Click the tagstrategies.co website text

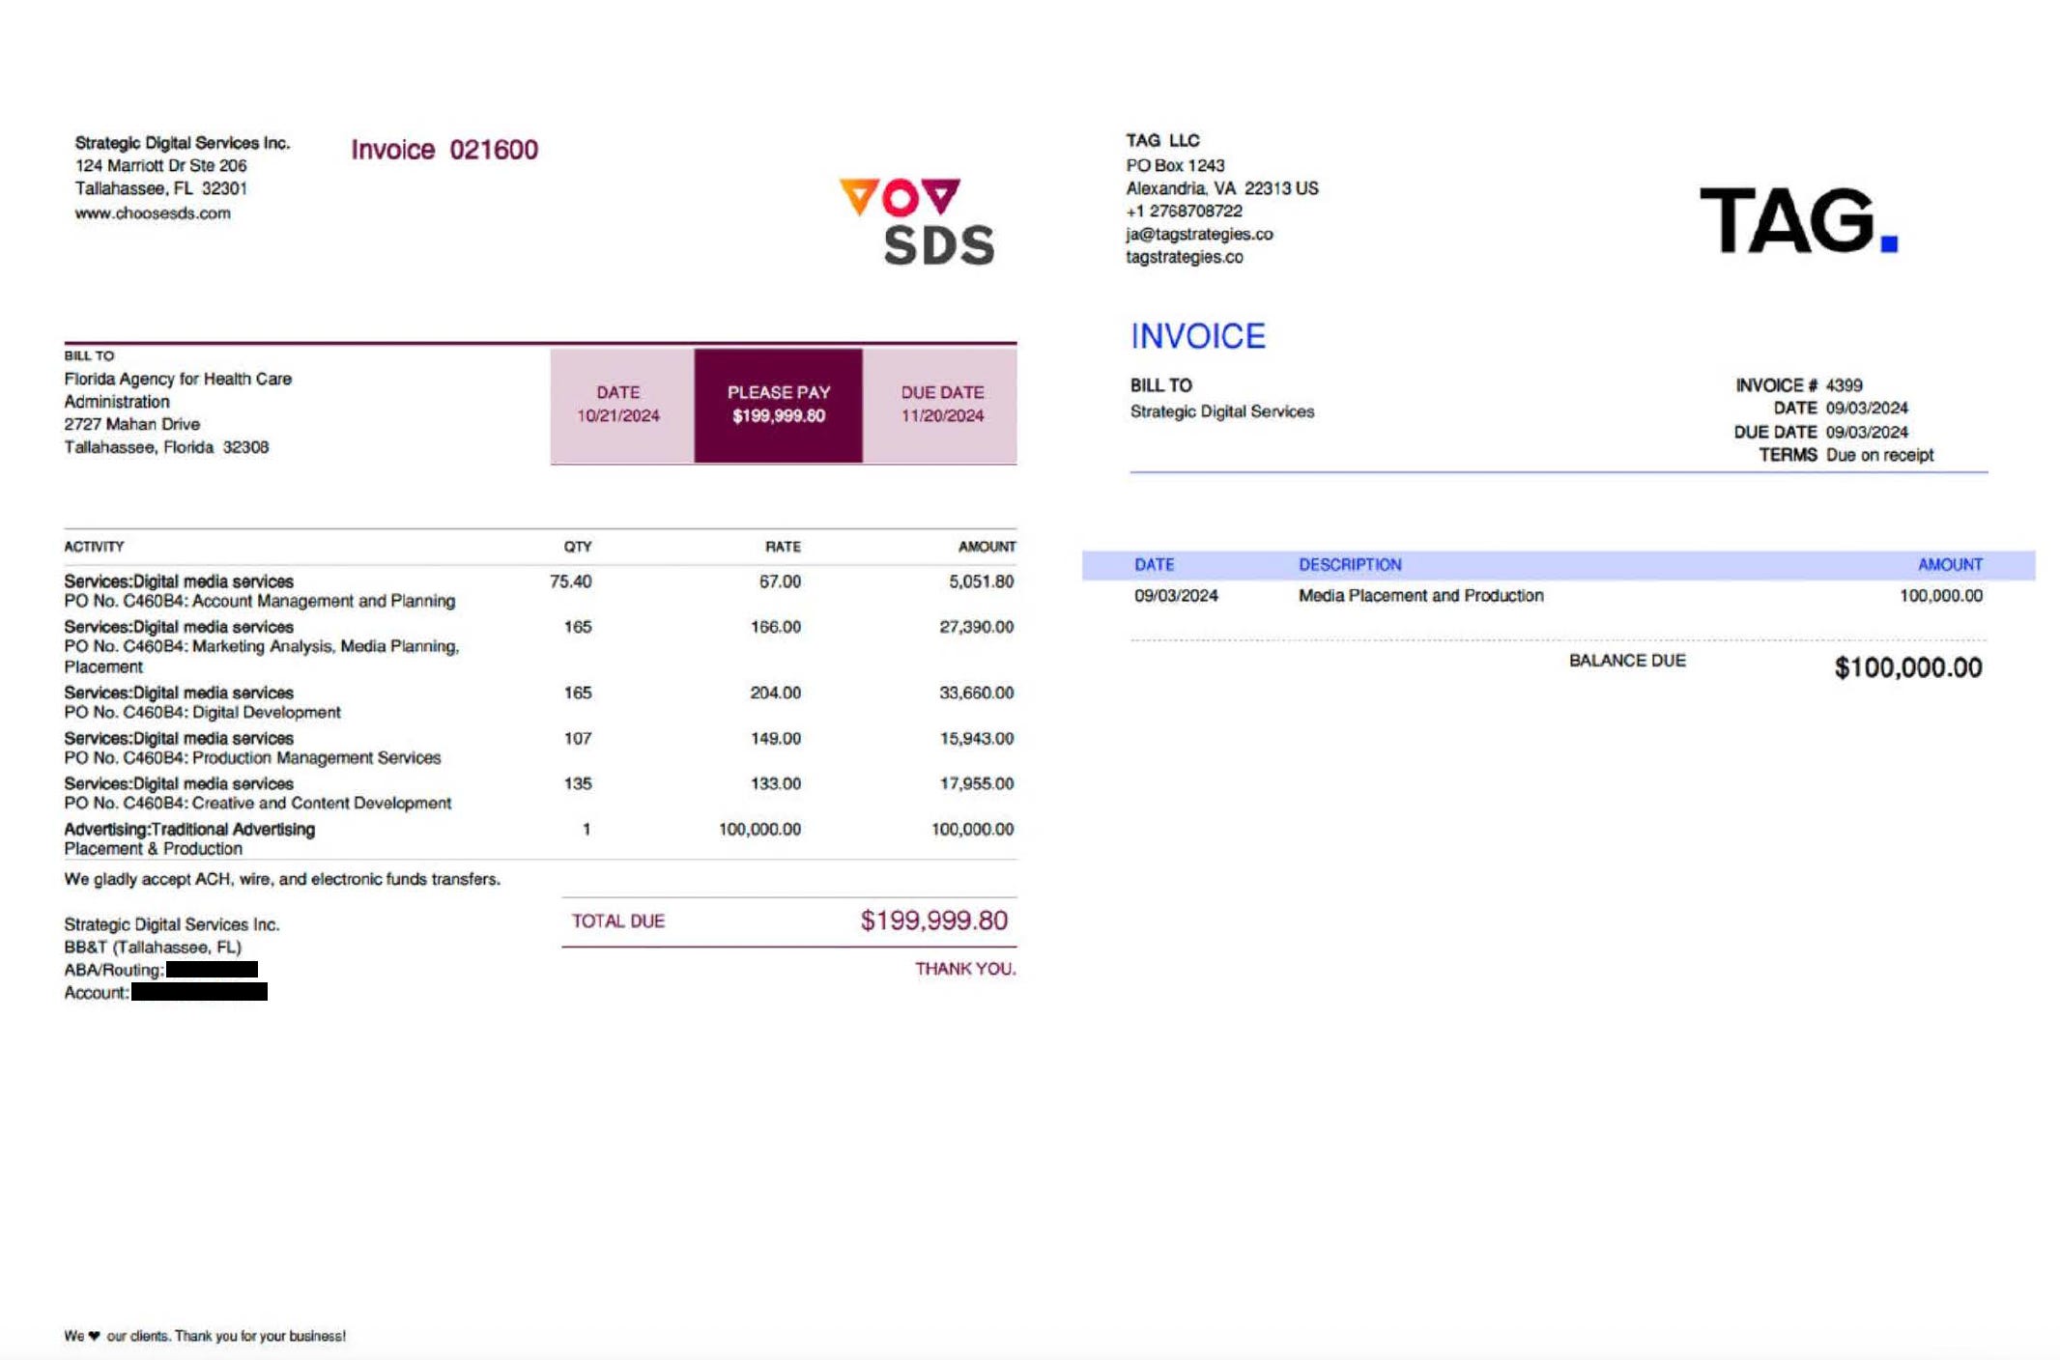pyautogui.click(x=1184, y=258)
